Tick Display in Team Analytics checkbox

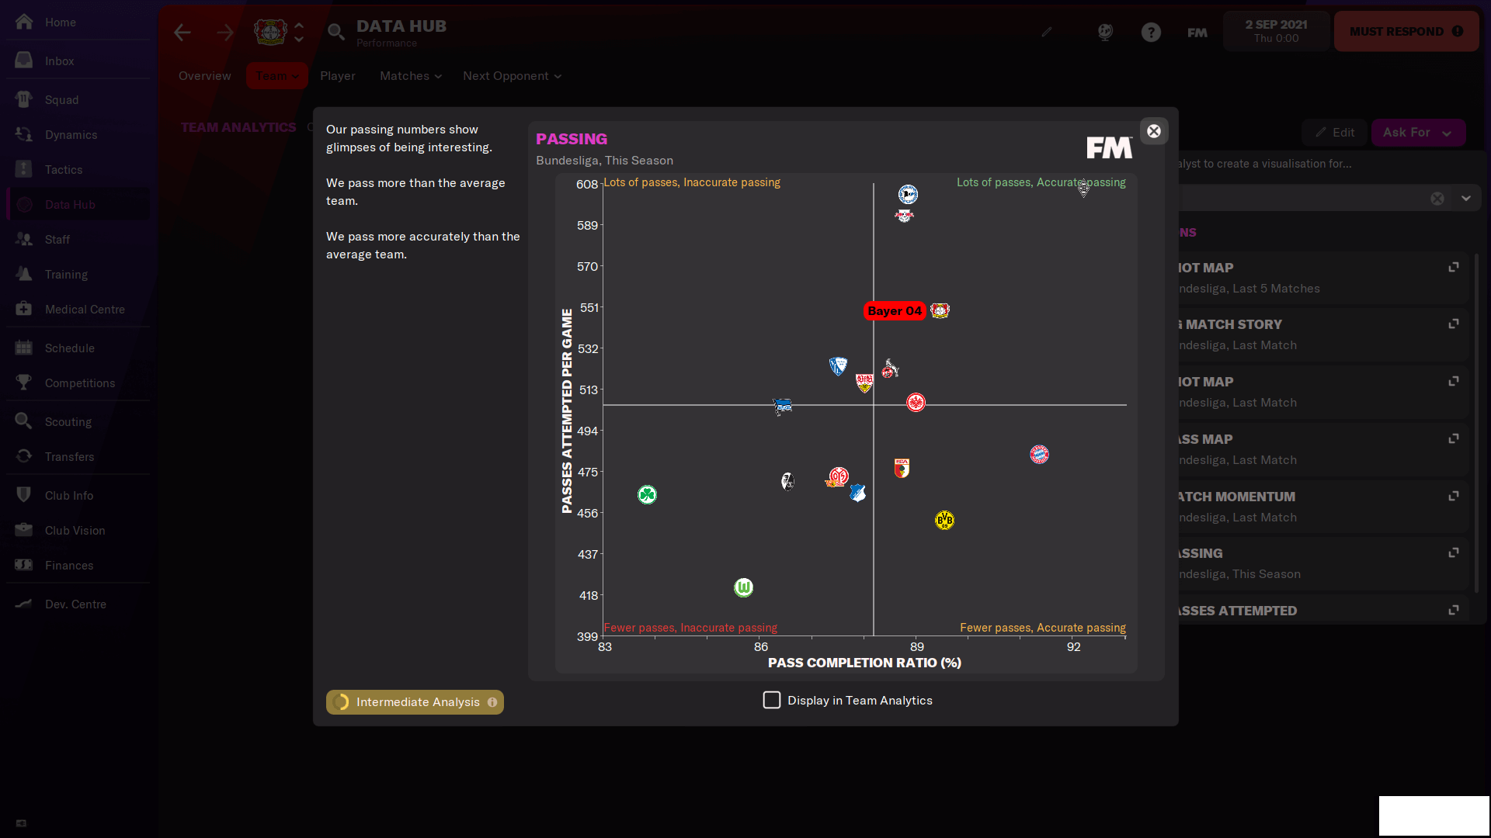pyautogui.click(x=772, y=701)
